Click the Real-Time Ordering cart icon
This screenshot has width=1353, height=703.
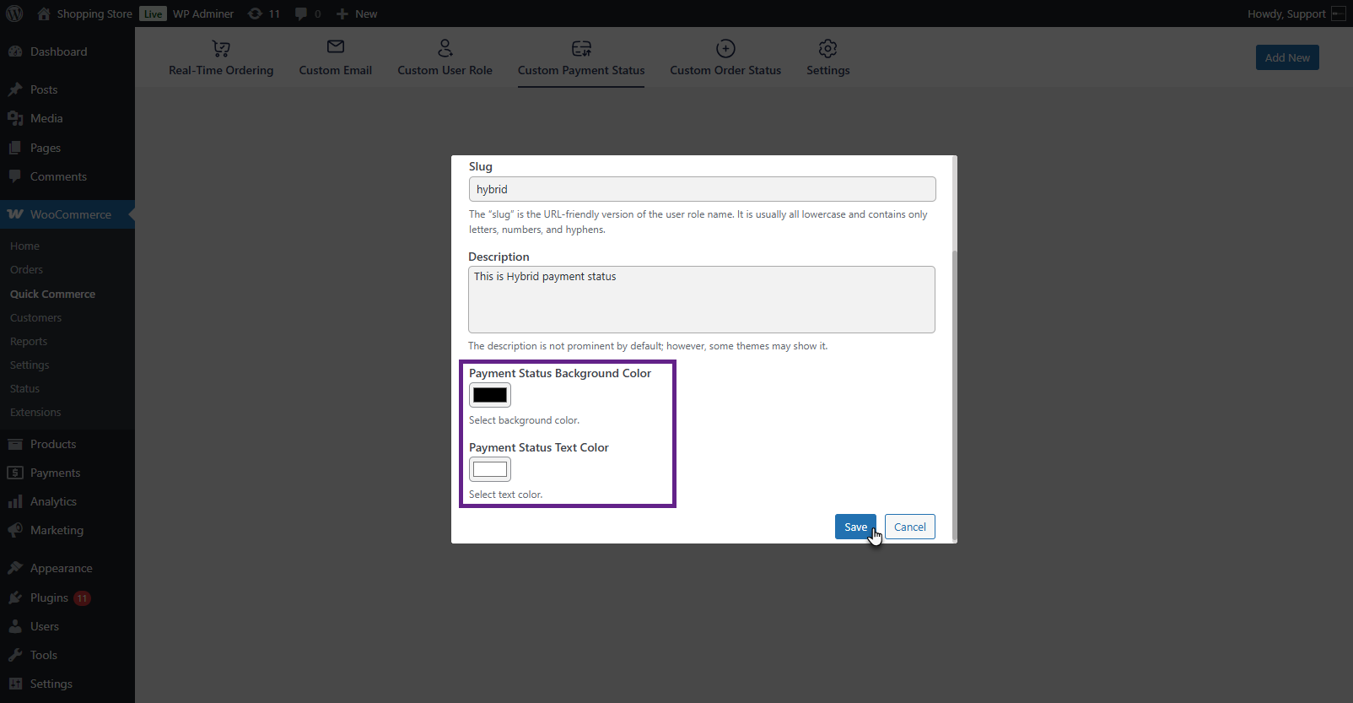221,49
